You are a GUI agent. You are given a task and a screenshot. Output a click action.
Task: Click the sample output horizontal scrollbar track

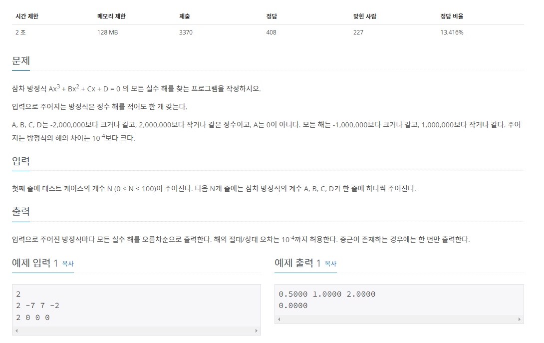(x=399, y=320)
